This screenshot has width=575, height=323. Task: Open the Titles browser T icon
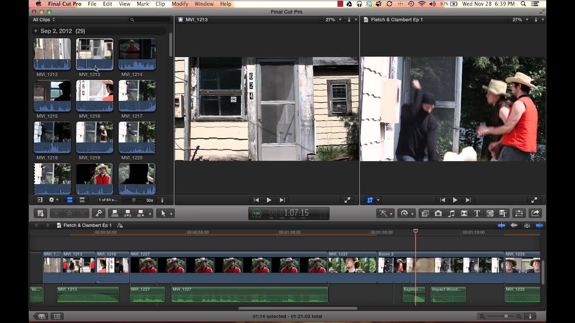click(477, 214)
